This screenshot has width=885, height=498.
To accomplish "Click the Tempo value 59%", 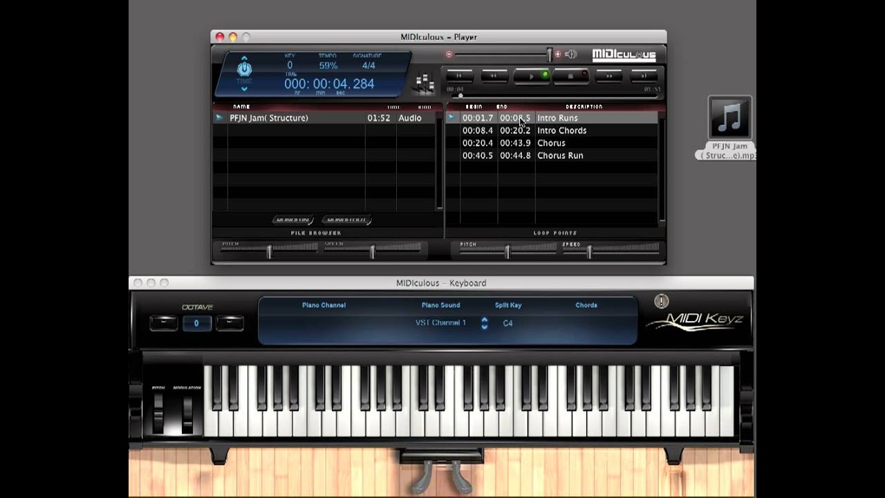I will click(x=328, y=66).
